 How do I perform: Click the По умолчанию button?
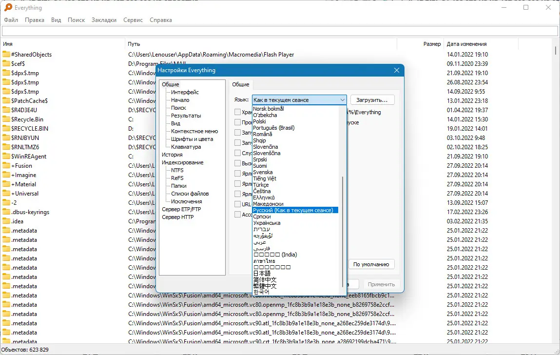[x=371, y=264]
